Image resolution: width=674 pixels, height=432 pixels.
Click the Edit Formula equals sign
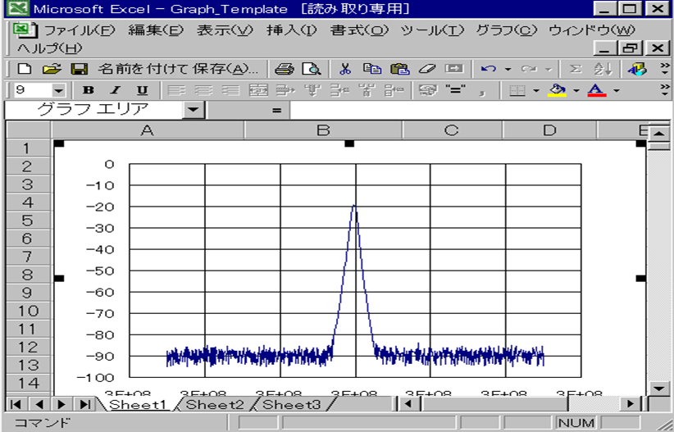tap(276, 111)
